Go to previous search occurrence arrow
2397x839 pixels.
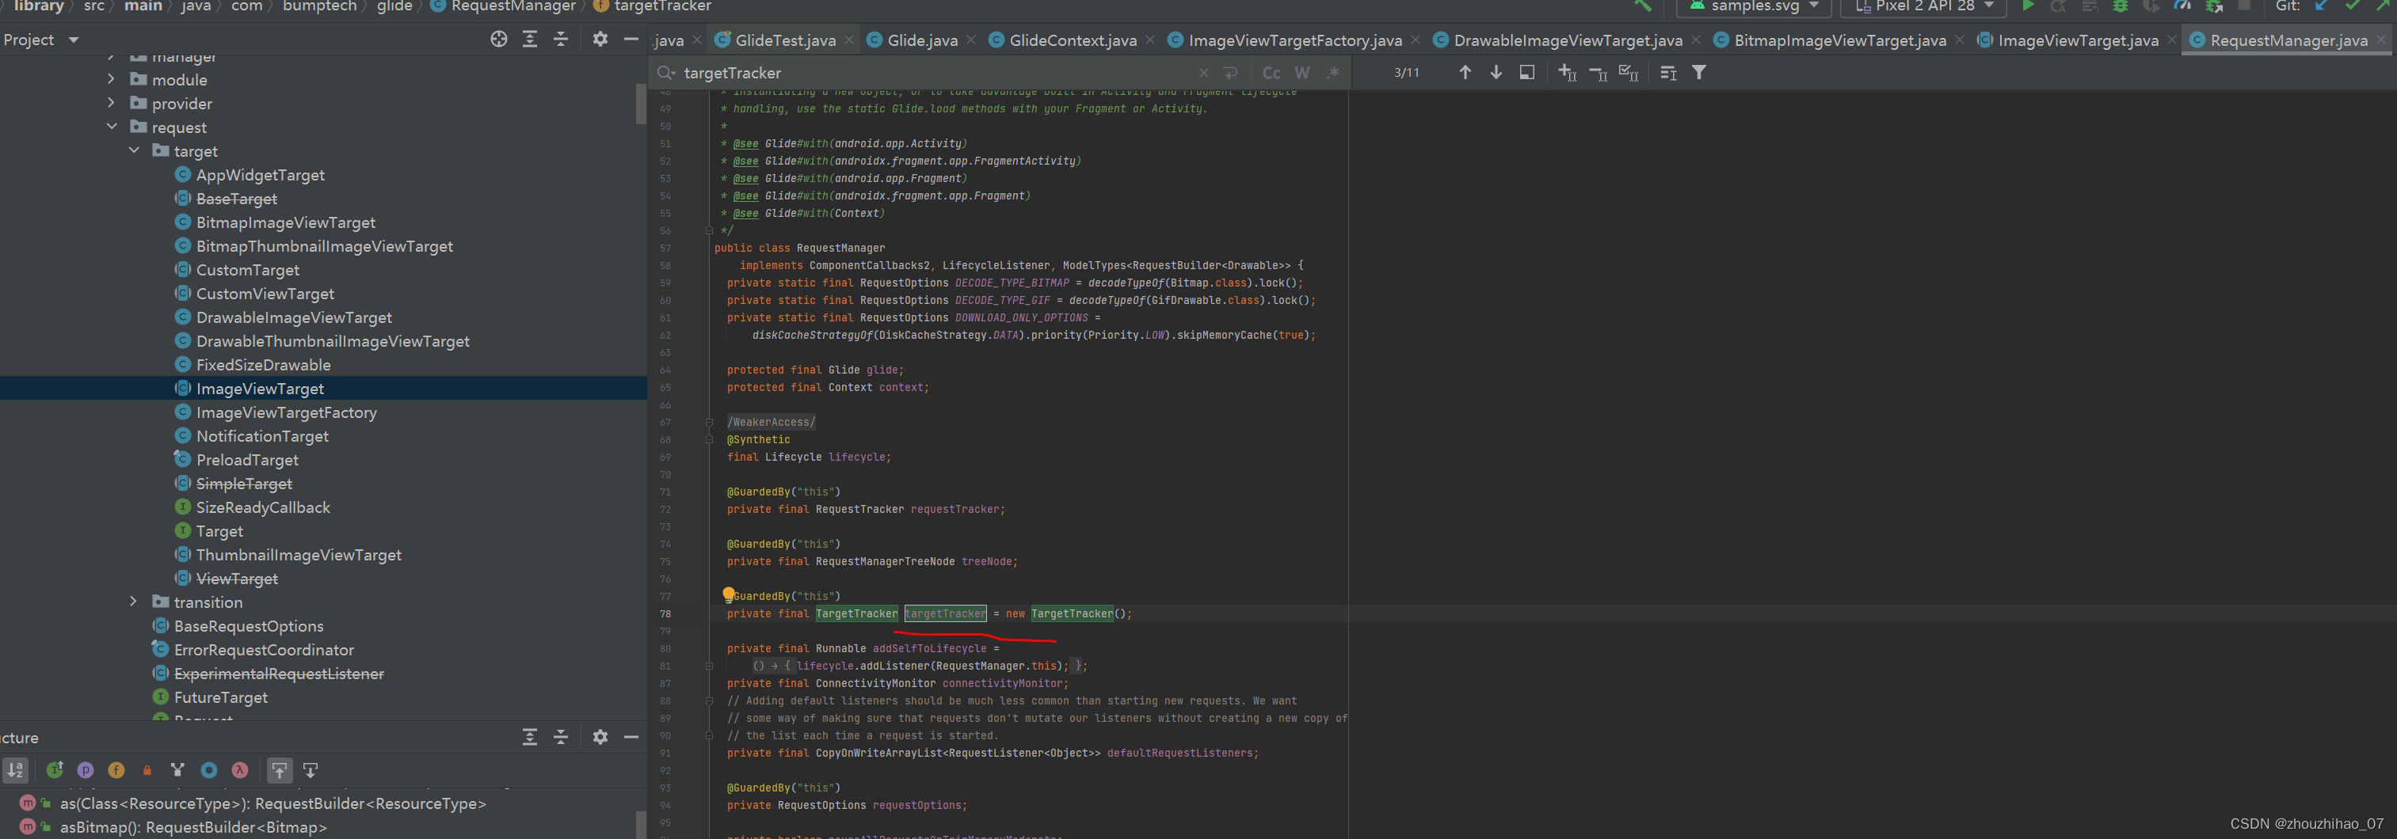pyautogui.click(x=1465, y=73)
